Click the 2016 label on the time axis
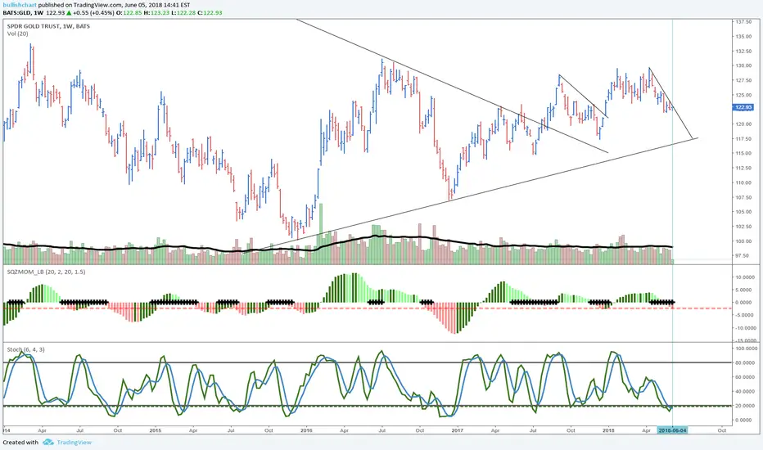 click(306, 430)
